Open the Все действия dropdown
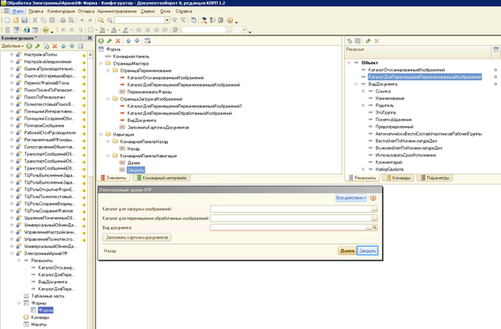Image resolution: width=501 pixels, height=329 pixels. click(351, 197)
